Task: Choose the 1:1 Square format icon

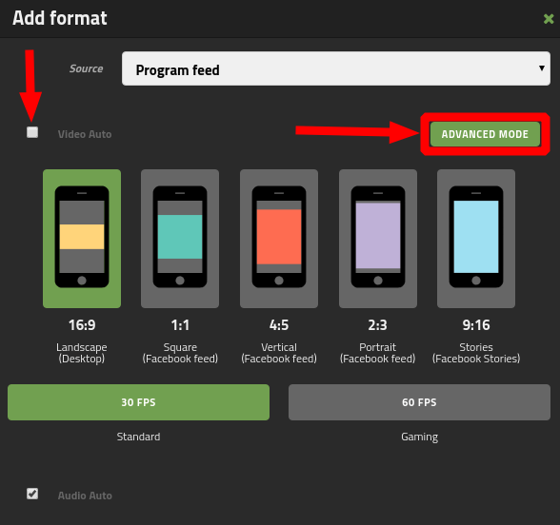Action: [x=180, y=238]
